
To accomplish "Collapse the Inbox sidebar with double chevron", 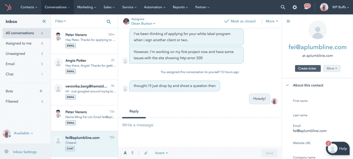I will pyautogui.click(x=44, y=21).
